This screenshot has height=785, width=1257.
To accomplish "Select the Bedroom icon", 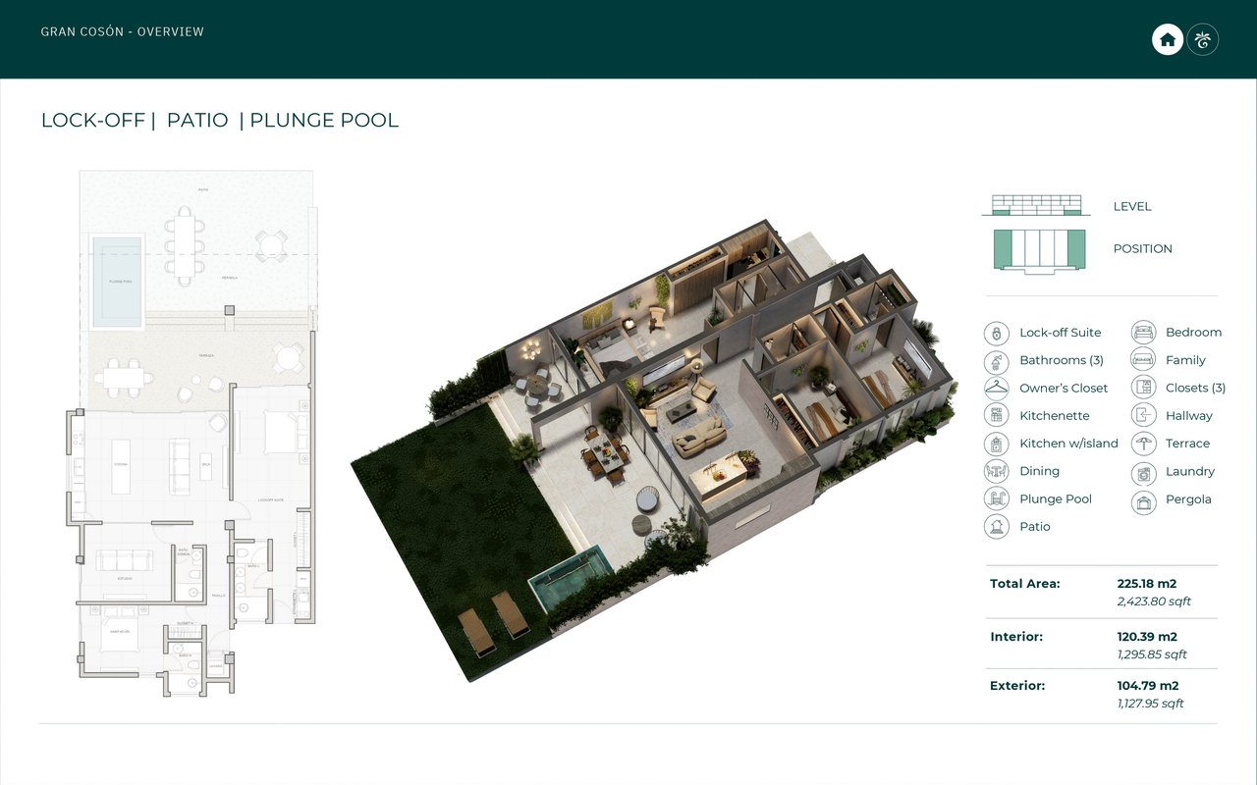I will (x=1143, y=333).
